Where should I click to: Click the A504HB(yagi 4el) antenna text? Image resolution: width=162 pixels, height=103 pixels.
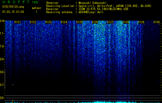click(91, 12)
